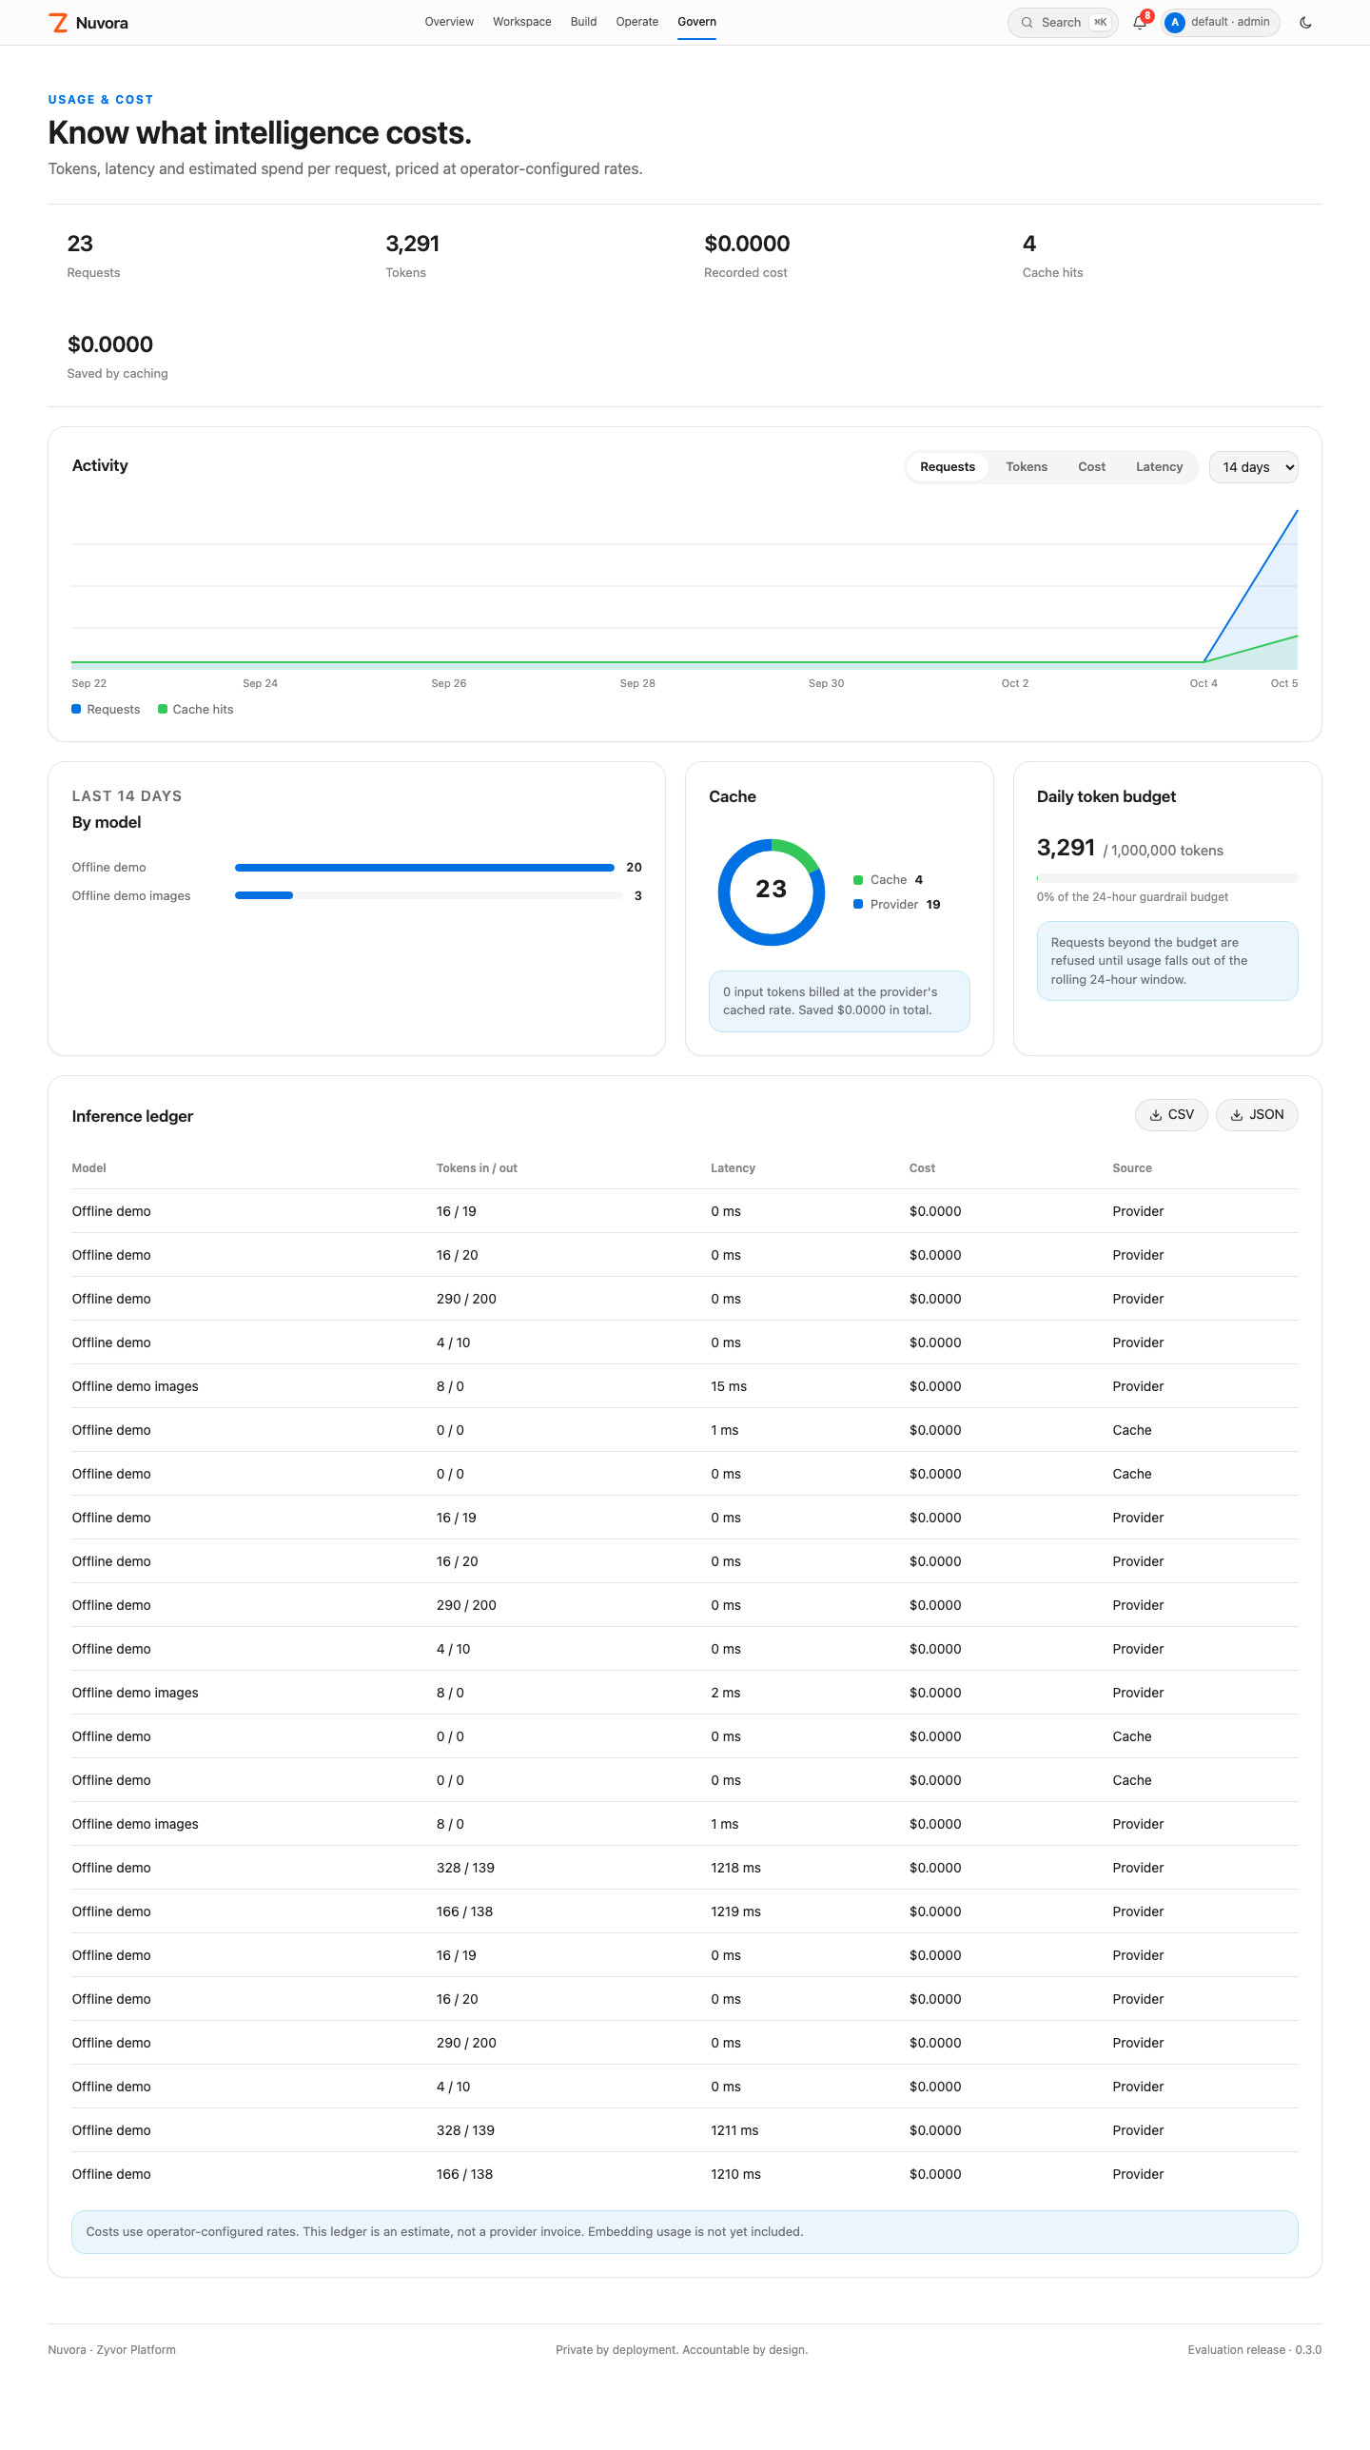This screenshot has width=1370, height=2450.
Task: Click the Offline demo model bar
Action: pos(424,868)
